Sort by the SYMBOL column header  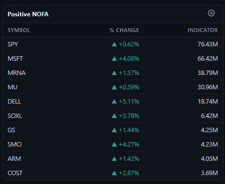tap(19, 30)
